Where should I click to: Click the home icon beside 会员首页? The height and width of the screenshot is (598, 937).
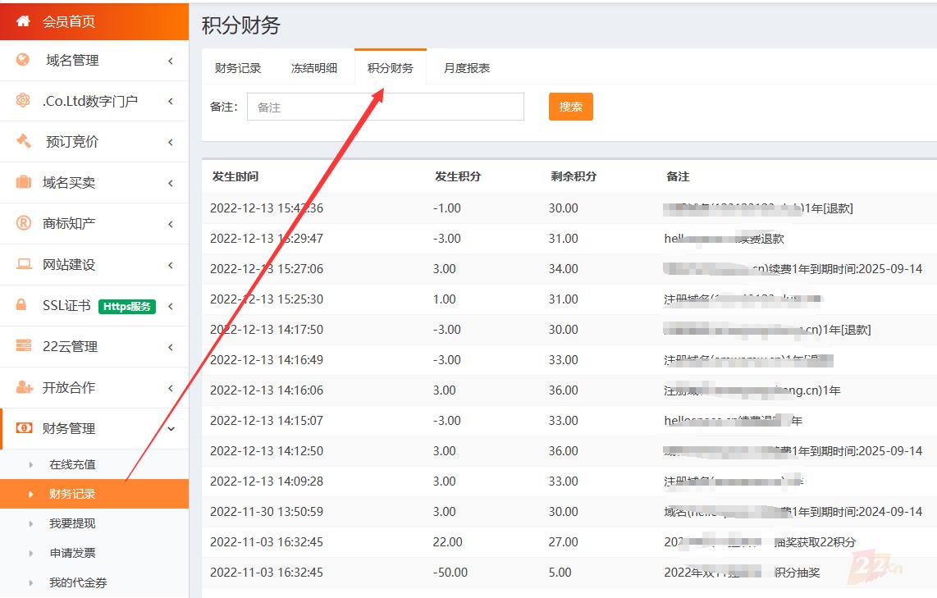coord(23,21)
